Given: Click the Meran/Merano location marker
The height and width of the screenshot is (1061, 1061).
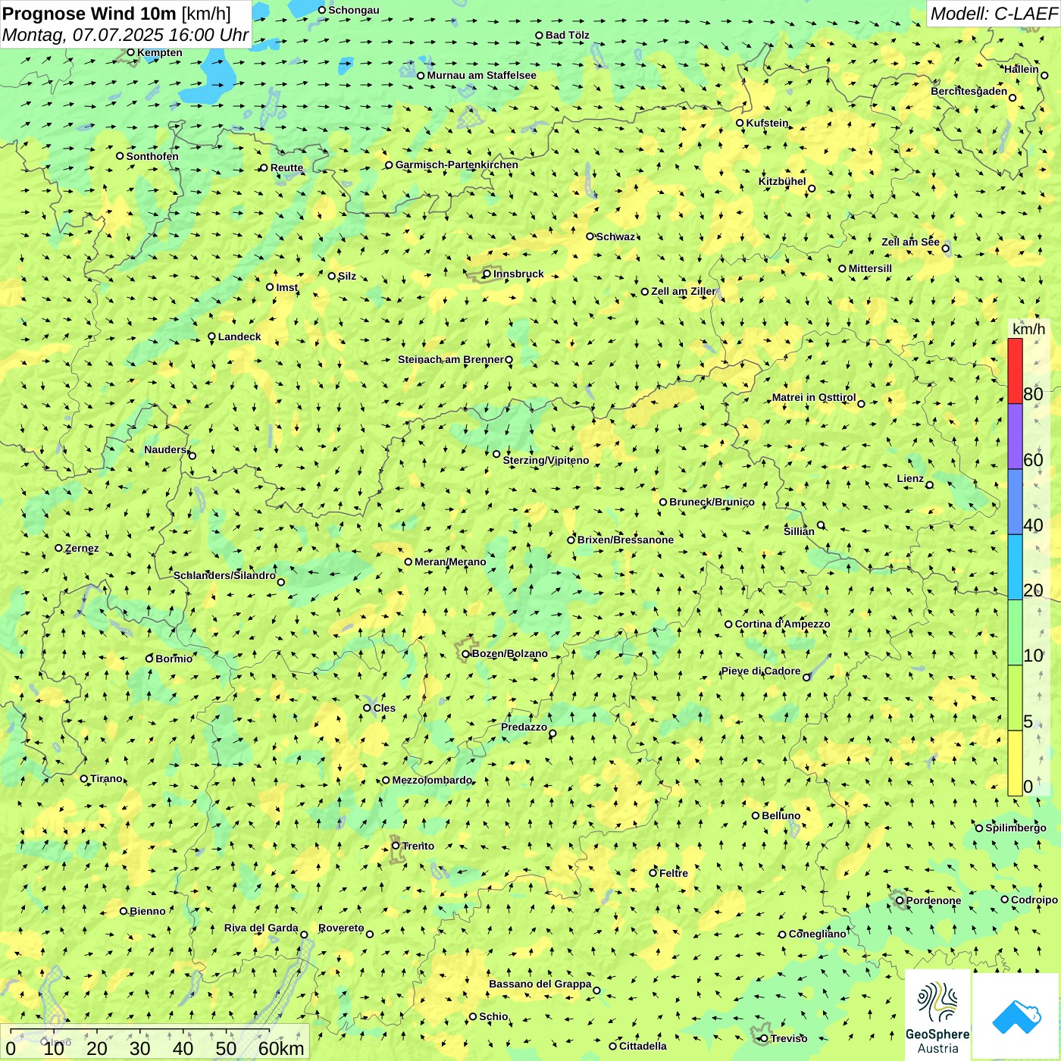Looking at the screenshot, I should [408, 562].
